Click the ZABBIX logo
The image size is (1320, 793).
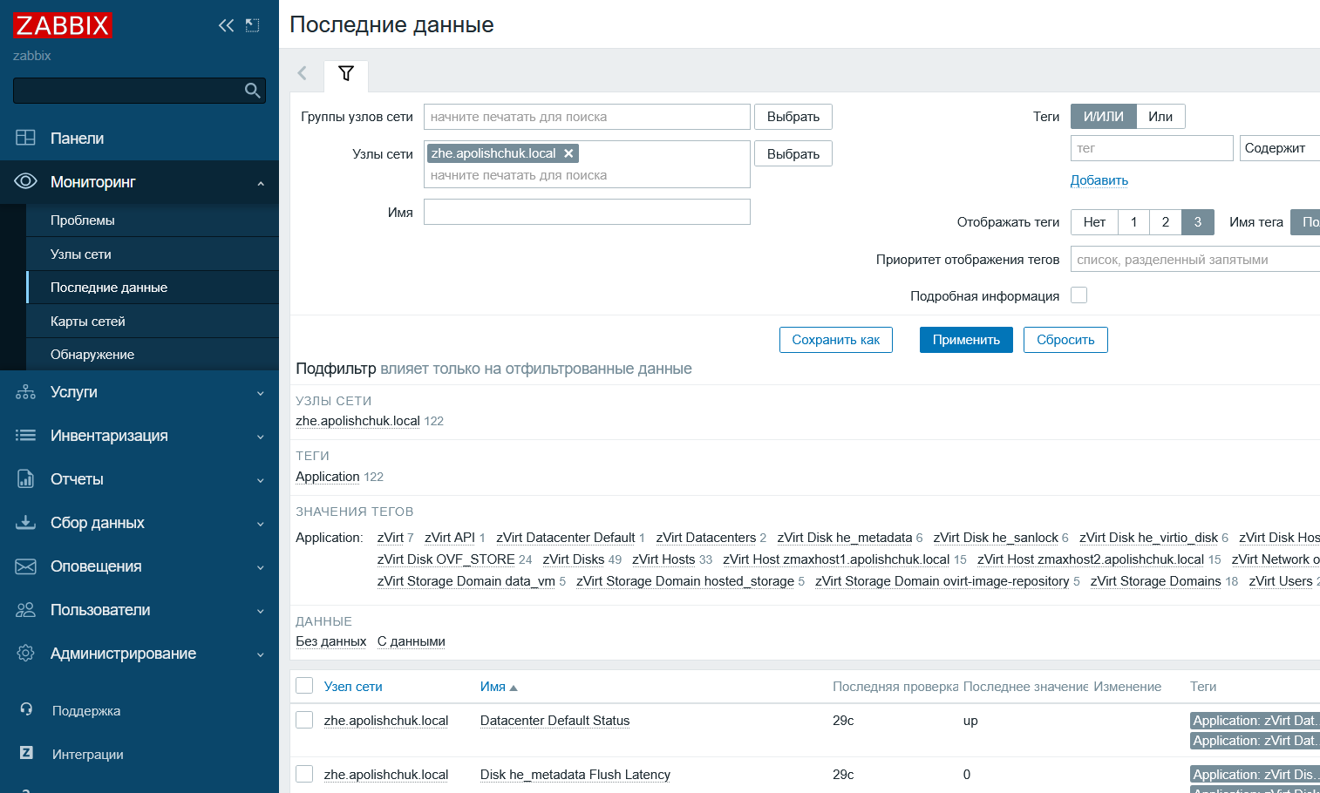[x=63, y=25]
